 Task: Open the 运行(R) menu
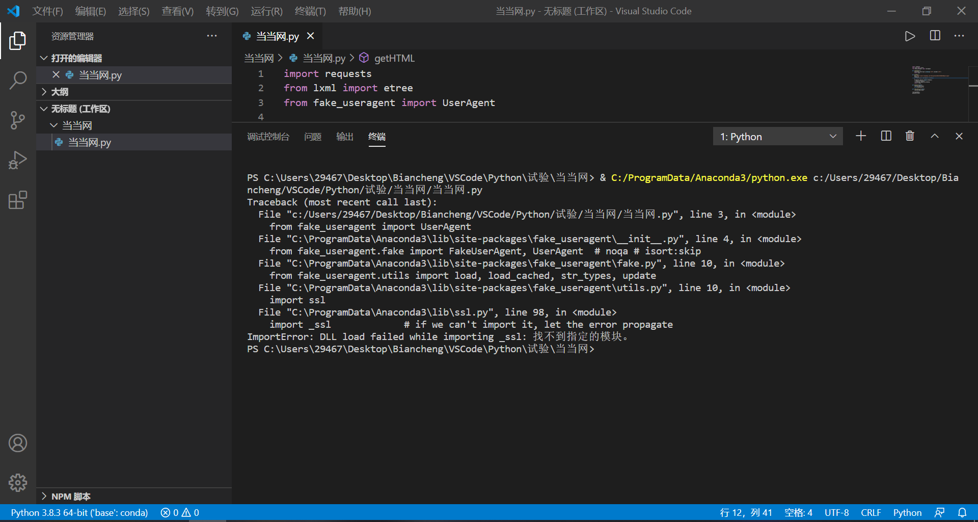click(266, 11)
